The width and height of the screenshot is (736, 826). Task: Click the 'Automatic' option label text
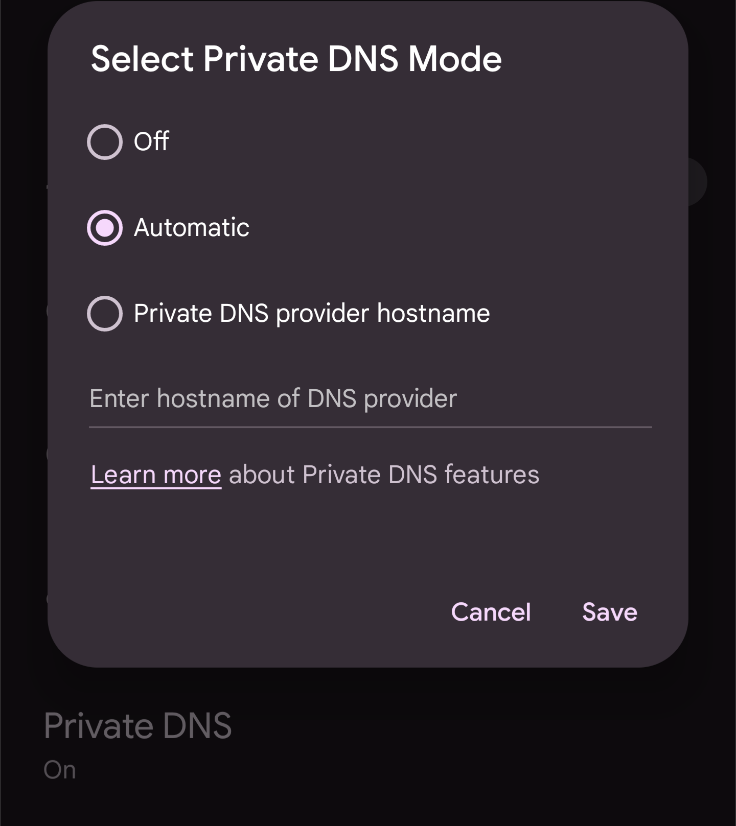click(192, 227)
